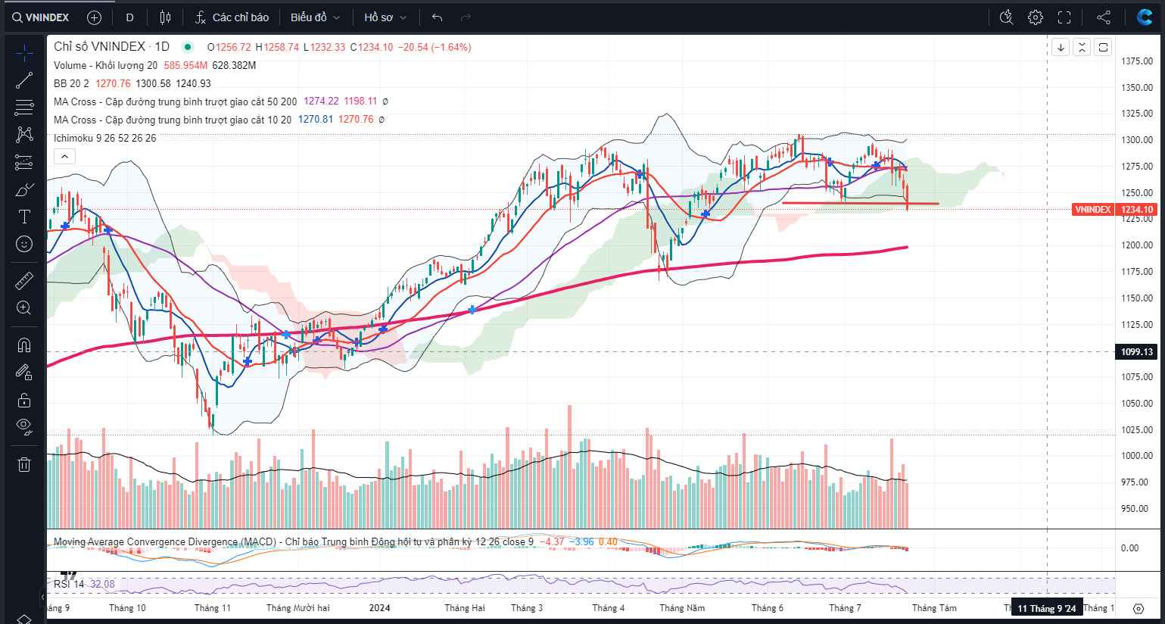Click the 1375.00 price scale value
Viewport: 1165px width, 624px height.
tap(1137, 61)
